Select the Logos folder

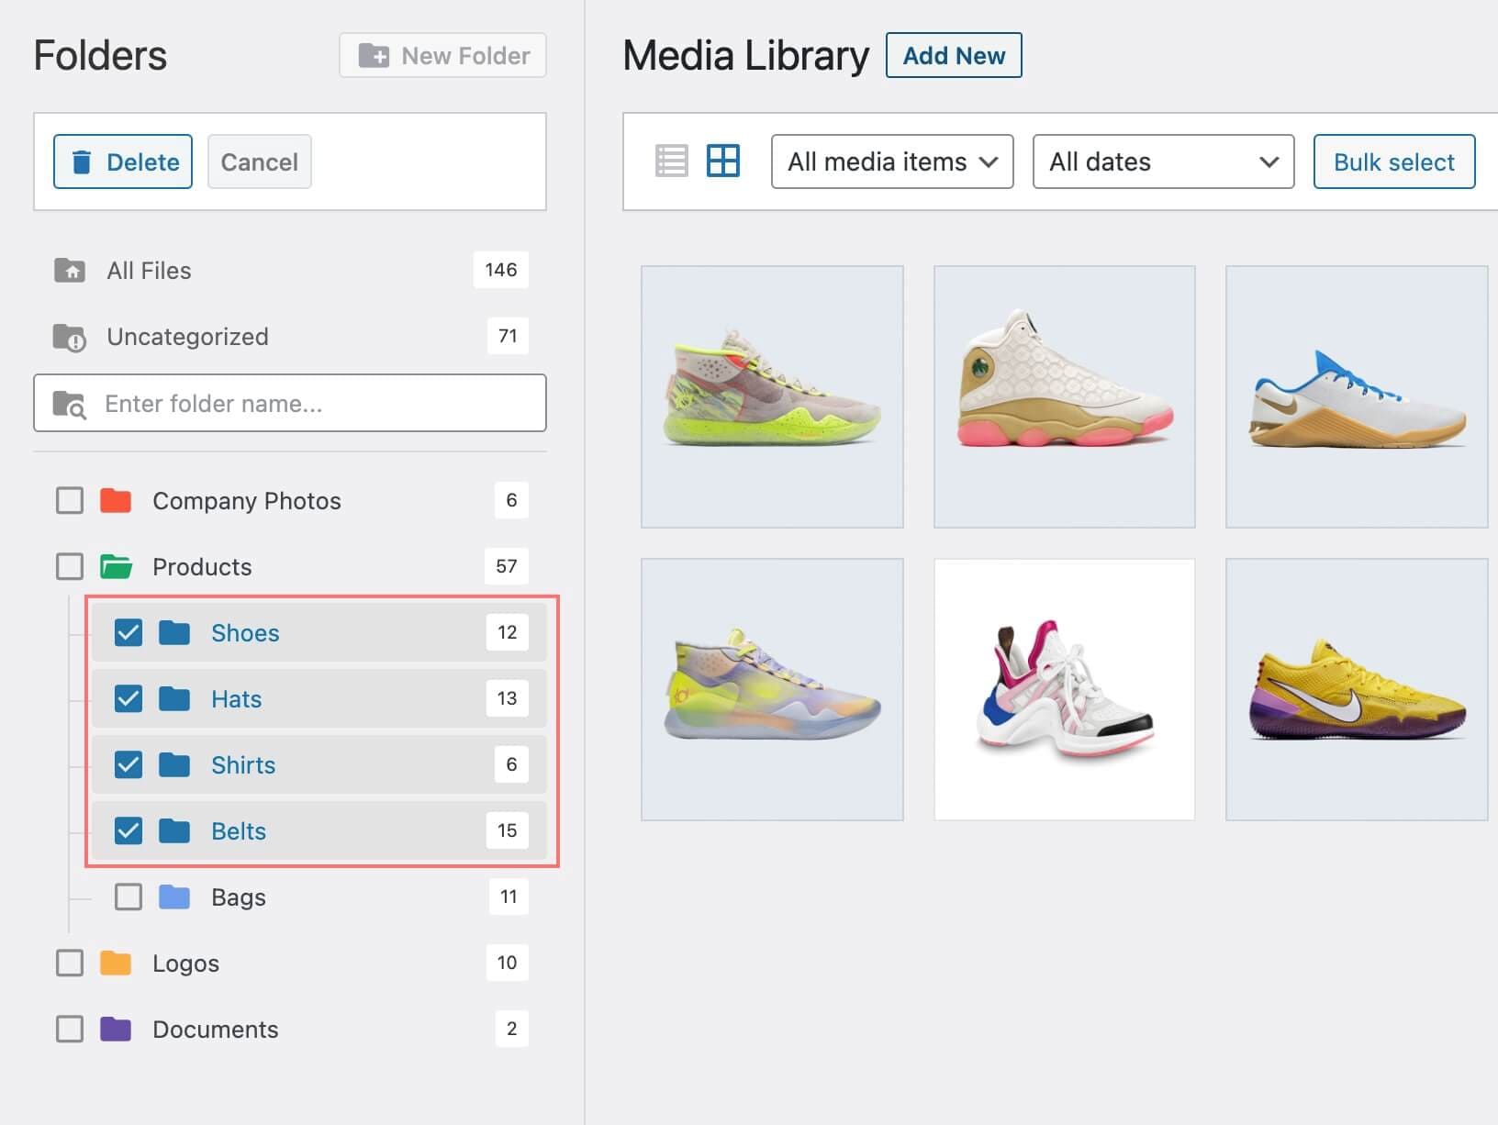185,963
